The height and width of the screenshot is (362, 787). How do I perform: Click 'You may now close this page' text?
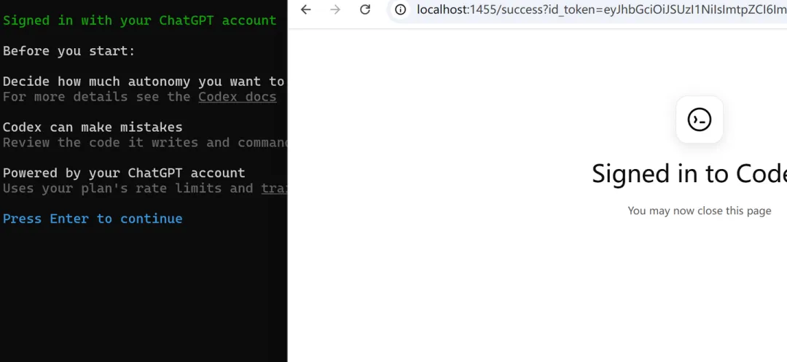pos(699,210)
